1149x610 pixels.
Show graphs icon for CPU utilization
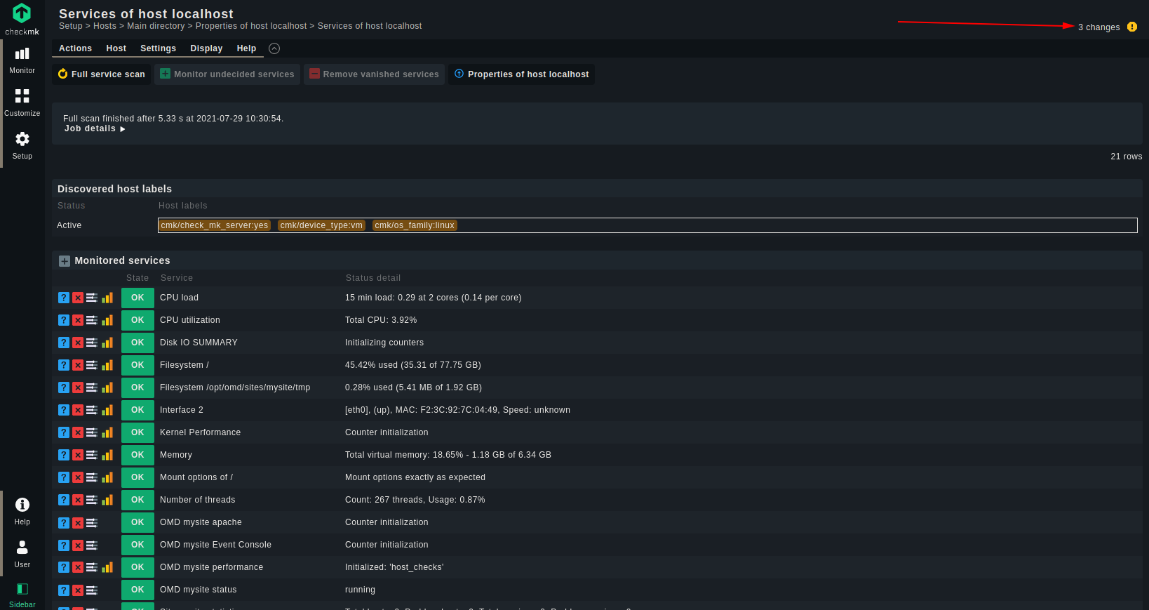click(x=107, y=320)
